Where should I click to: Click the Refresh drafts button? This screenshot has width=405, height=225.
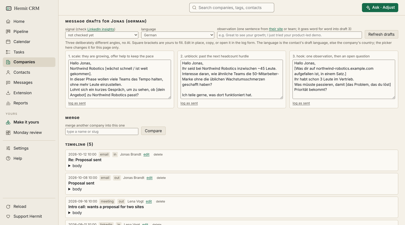click(381, 34)
